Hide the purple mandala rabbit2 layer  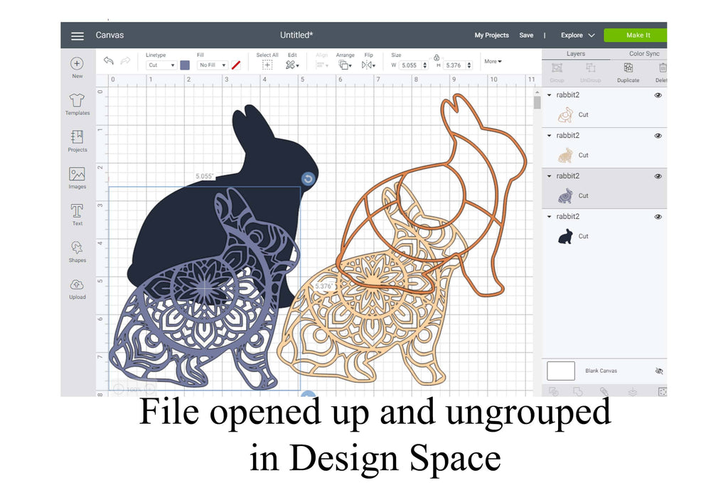(x=658, y=176)
